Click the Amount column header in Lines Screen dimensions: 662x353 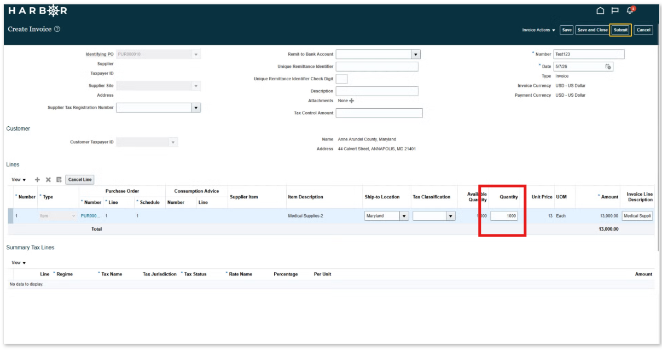pyautogui.click(x=609, y=197)
